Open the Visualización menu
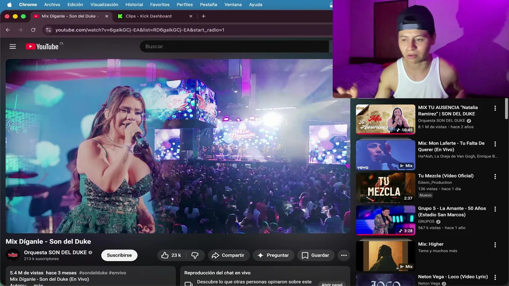509x286 pixels. click(104, 5)
